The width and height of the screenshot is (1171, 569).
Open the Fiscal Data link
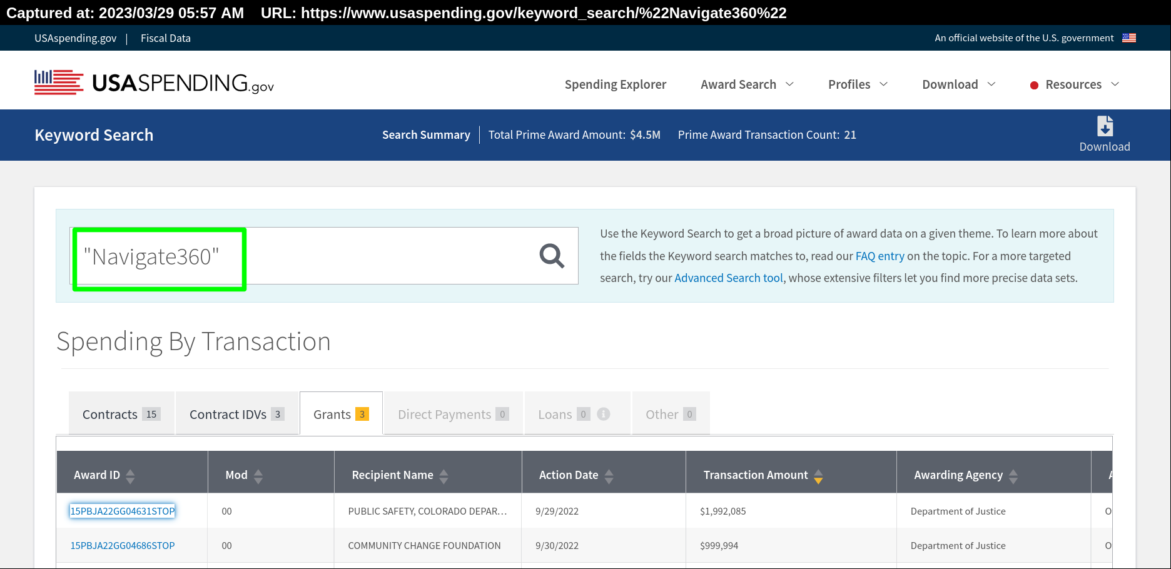click(166, 38)
